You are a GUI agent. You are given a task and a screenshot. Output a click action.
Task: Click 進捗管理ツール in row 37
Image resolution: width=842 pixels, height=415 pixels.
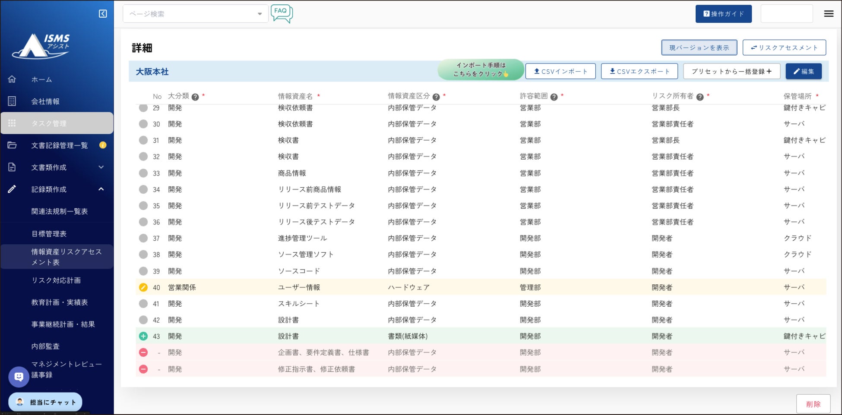(303, 238)
